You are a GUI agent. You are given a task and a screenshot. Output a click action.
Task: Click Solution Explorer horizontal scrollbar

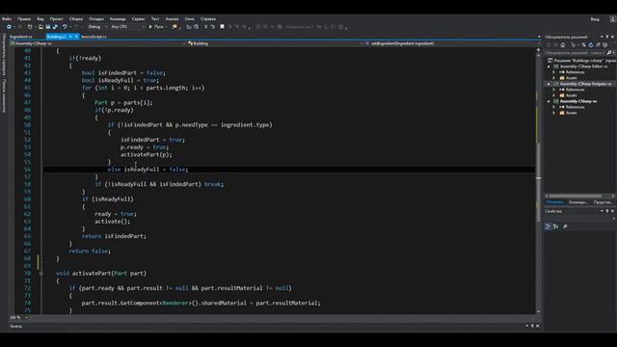575,196
